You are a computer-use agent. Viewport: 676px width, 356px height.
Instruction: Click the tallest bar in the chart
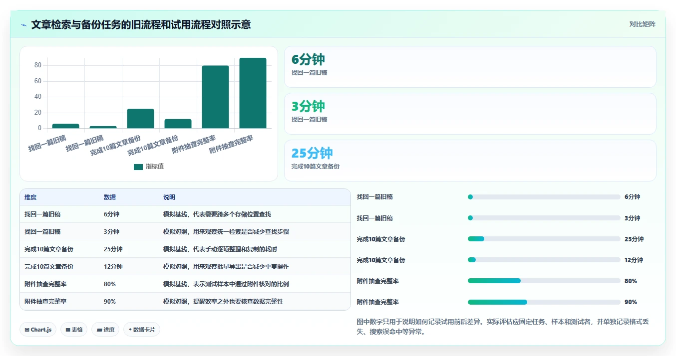point(253,93)
